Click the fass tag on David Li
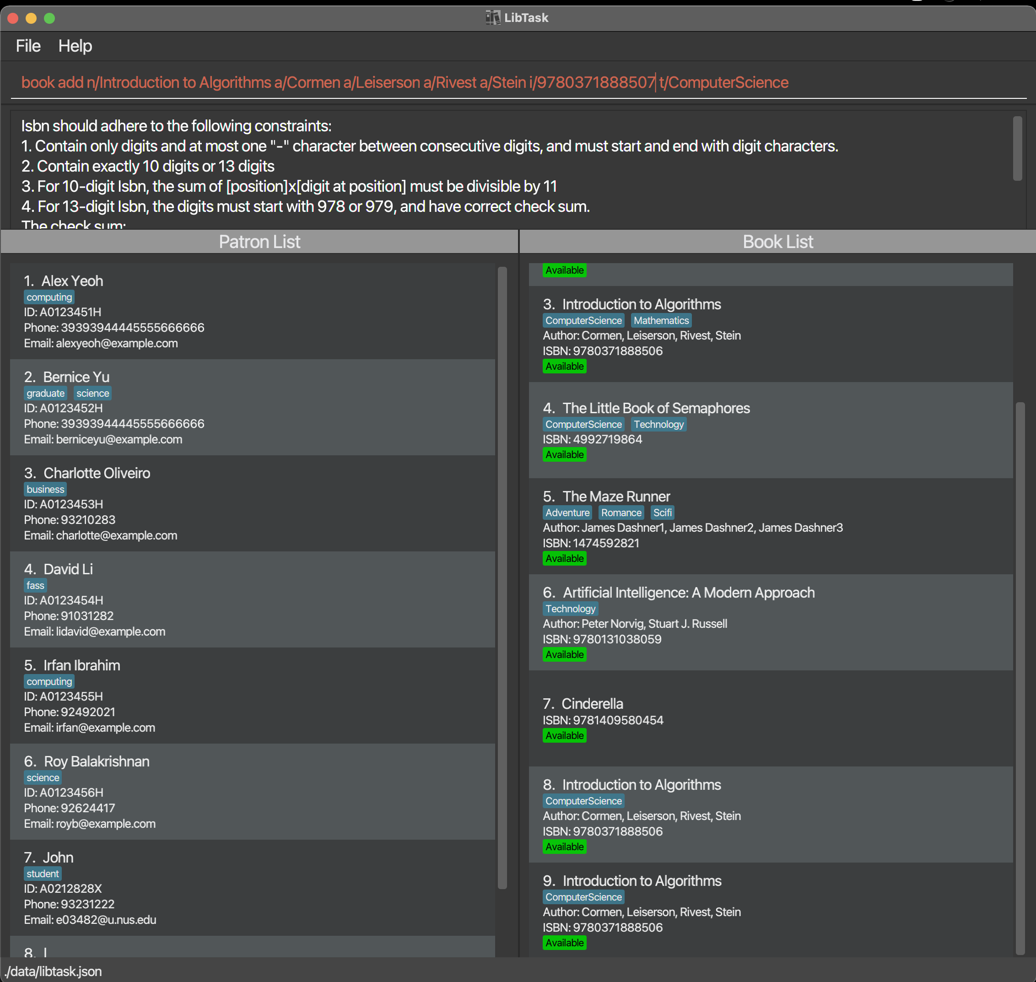The height and width of the screenshot is (982, 1036). (x=35, y=585)
